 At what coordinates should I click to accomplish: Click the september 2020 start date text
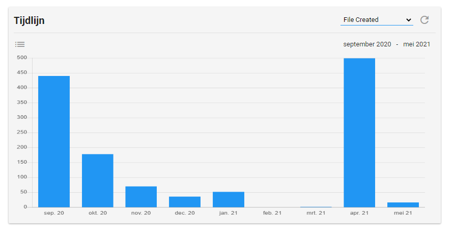tap(367, 44)
